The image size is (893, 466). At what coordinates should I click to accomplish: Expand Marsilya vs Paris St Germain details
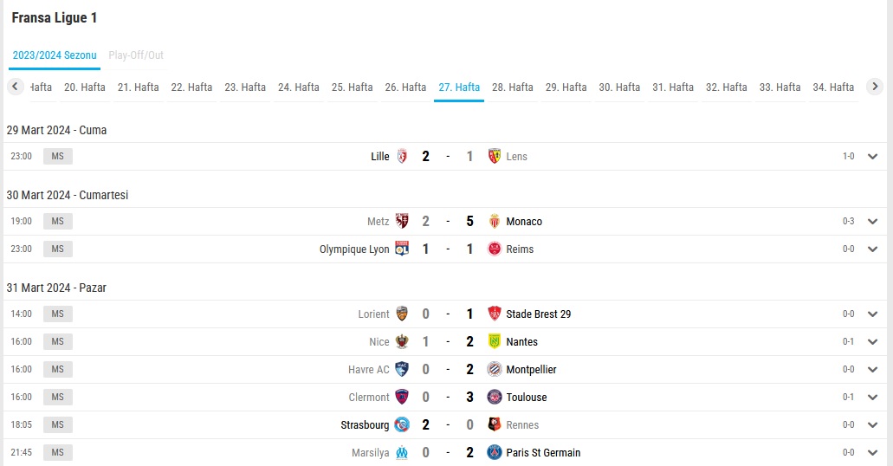pyautogui.click(x=872, y=453)
